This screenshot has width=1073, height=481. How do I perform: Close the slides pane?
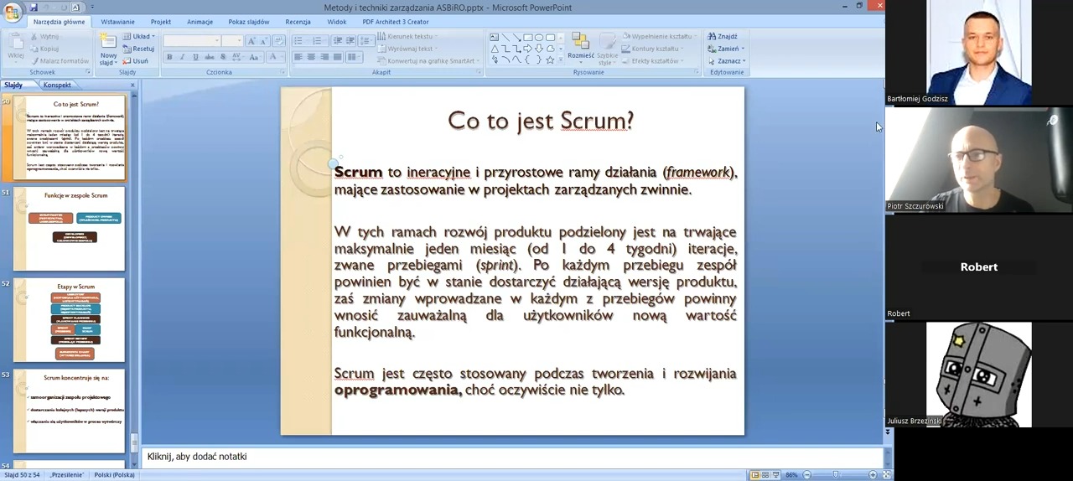pyautogui.click(x=132, y=85)
